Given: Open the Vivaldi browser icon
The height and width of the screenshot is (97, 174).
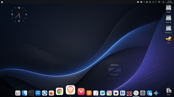Looking at the screenshot, I should coord(81,91).
